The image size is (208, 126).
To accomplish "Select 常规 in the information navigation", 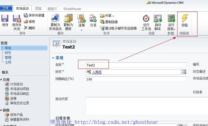I will (24, 48).
